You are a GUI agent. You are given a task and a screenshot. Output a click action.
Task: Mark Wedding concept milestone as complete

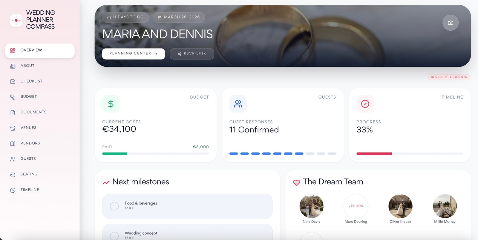114,236
